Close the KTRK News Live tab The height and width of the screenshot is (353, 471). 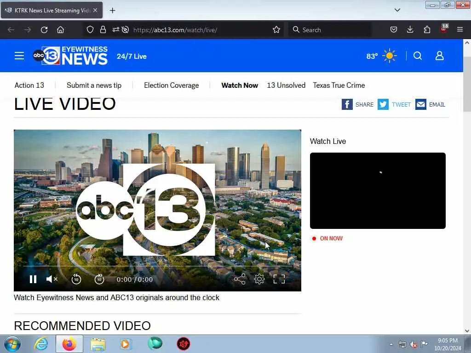click(95, 10)
